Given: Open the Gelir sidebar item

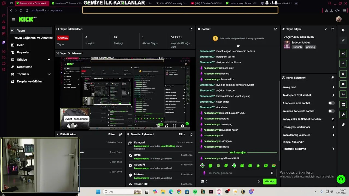Looking at the screenshot, I should [x=20, y=45].
